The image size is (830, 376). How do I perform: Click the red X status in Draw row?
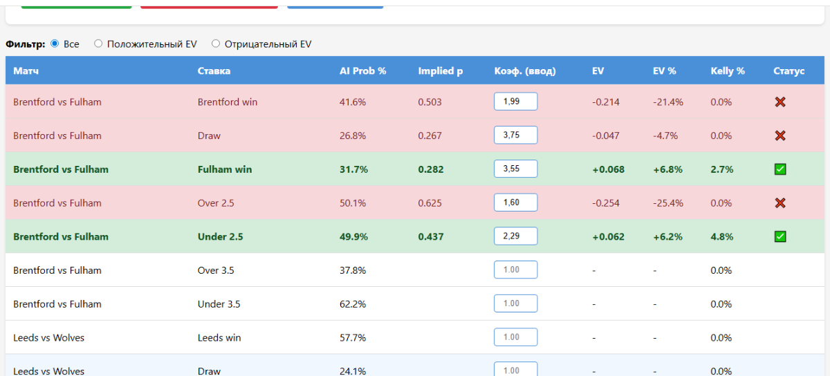(780, 136)
